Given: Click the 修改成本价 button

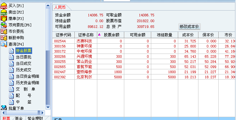Looking at the screenshot, I should point(189,27).
